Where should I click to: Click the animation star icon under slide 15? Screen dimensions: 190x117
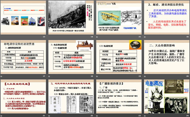pos(97,37)
